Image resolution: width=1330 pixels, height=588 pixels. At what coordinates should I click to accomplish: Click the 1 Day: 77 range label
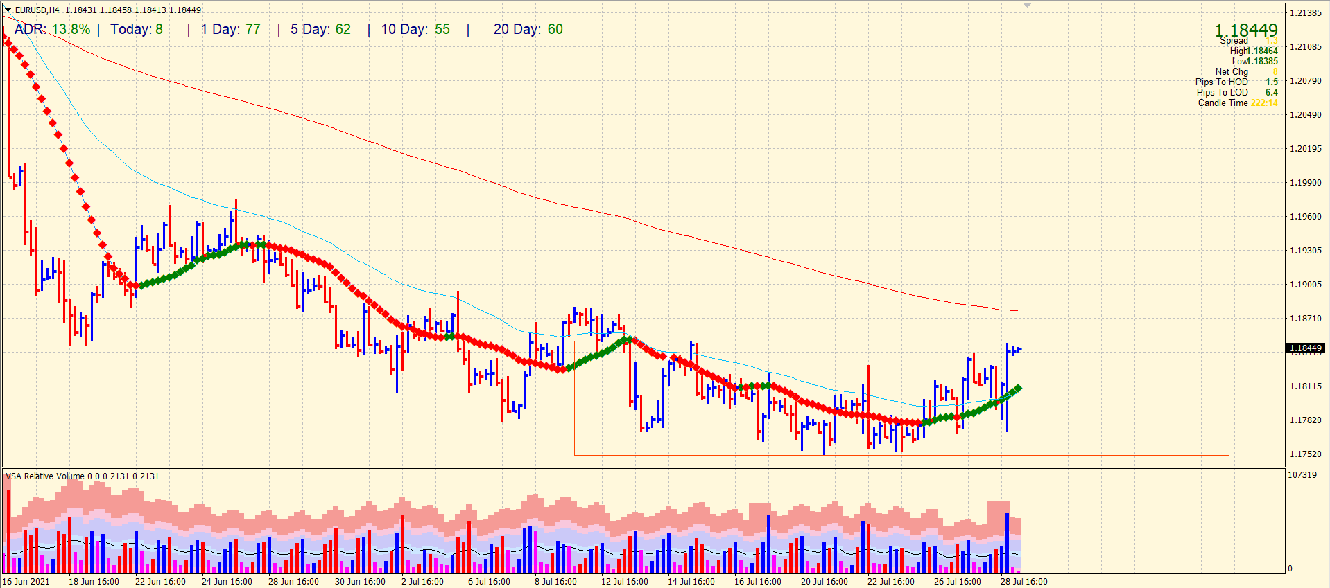tap(231, 29)
